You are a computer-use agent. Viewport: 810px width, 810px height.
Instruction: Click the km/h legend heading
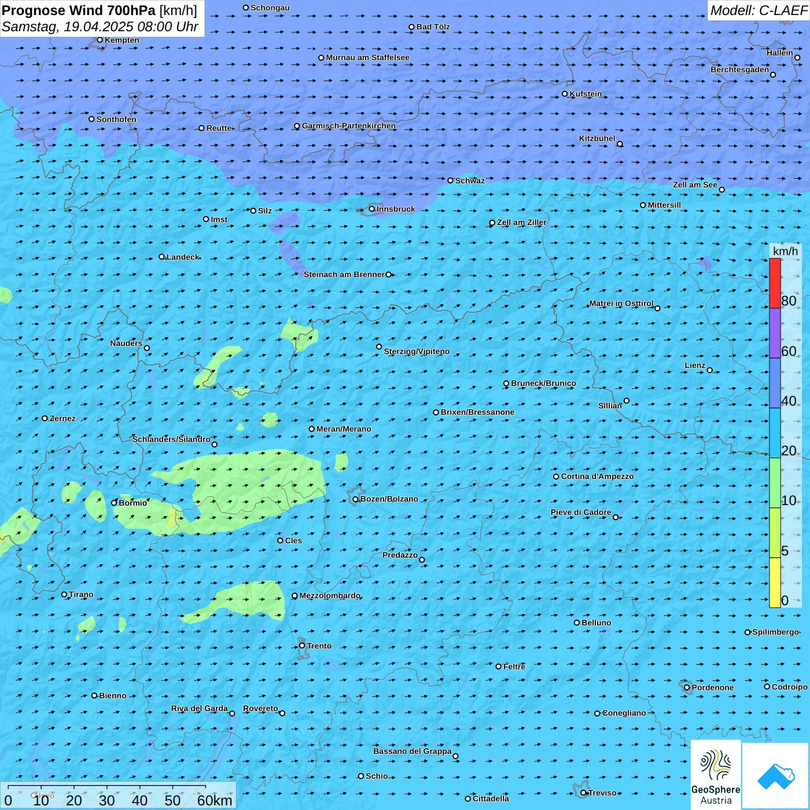pyautogui.click(x=785, y=251)
